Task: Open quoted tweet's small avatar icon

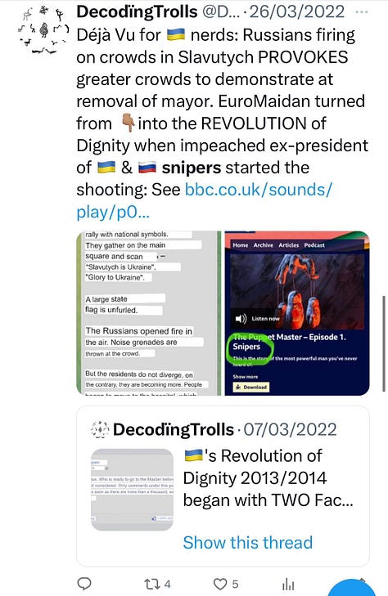Action: 100,429
